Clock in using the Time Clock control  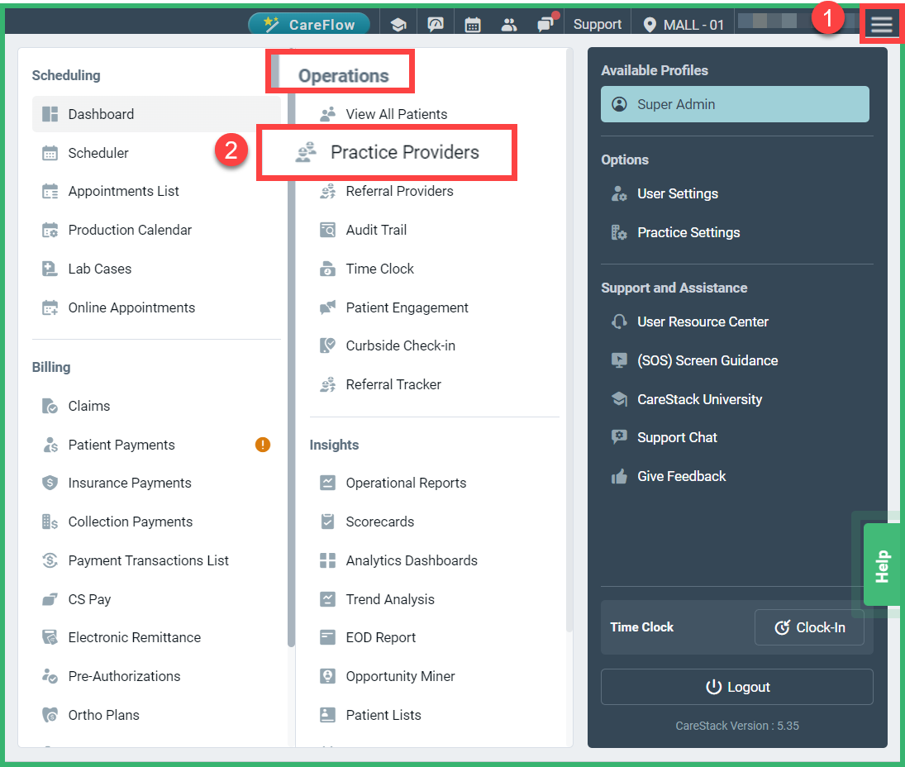(x=809, y=627)
